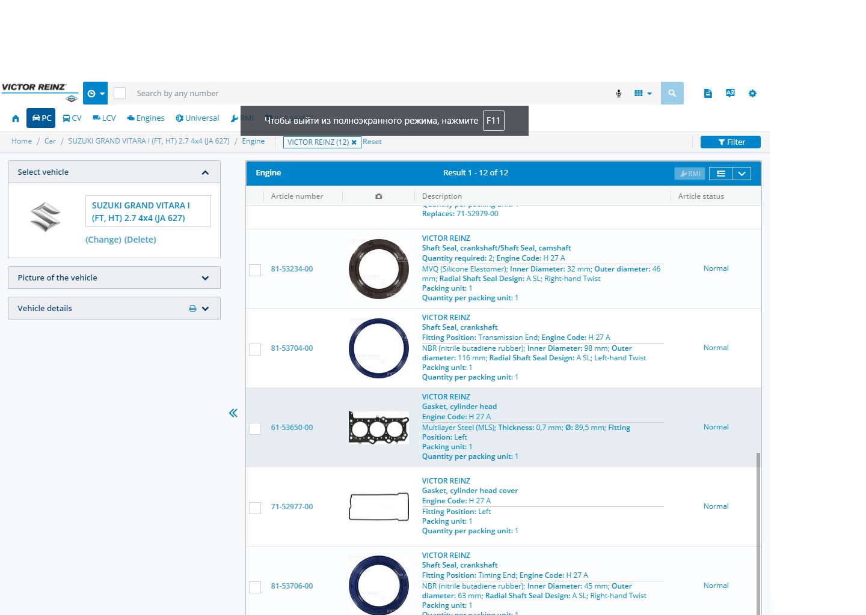Select checkbox for article 81-53706-00

[255, 587]
